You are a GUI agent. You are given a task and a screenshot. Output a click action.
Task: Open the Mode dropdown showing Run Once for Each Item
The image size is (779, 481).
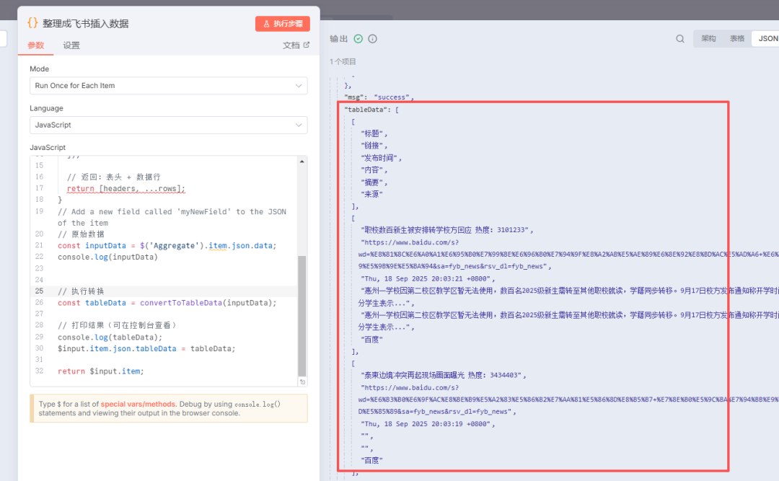click(x=167, y=85)
